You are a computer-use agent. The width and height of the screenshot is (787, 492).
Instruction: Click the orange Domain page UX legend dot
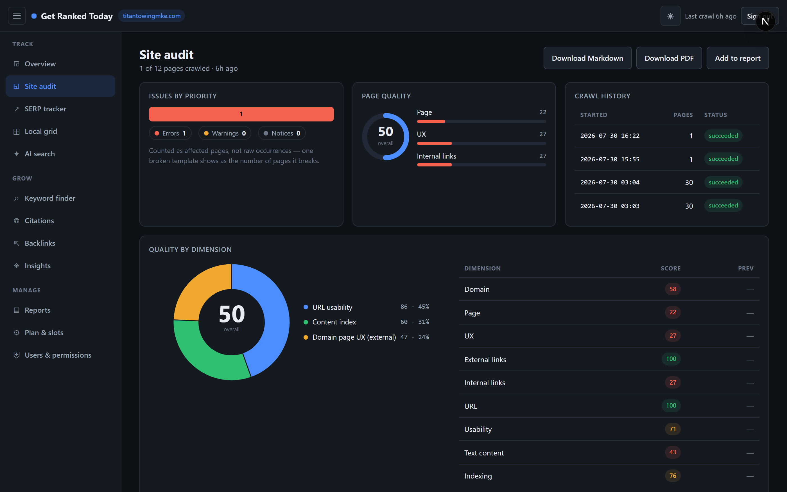pyautogui.click(x=306, y=337)
